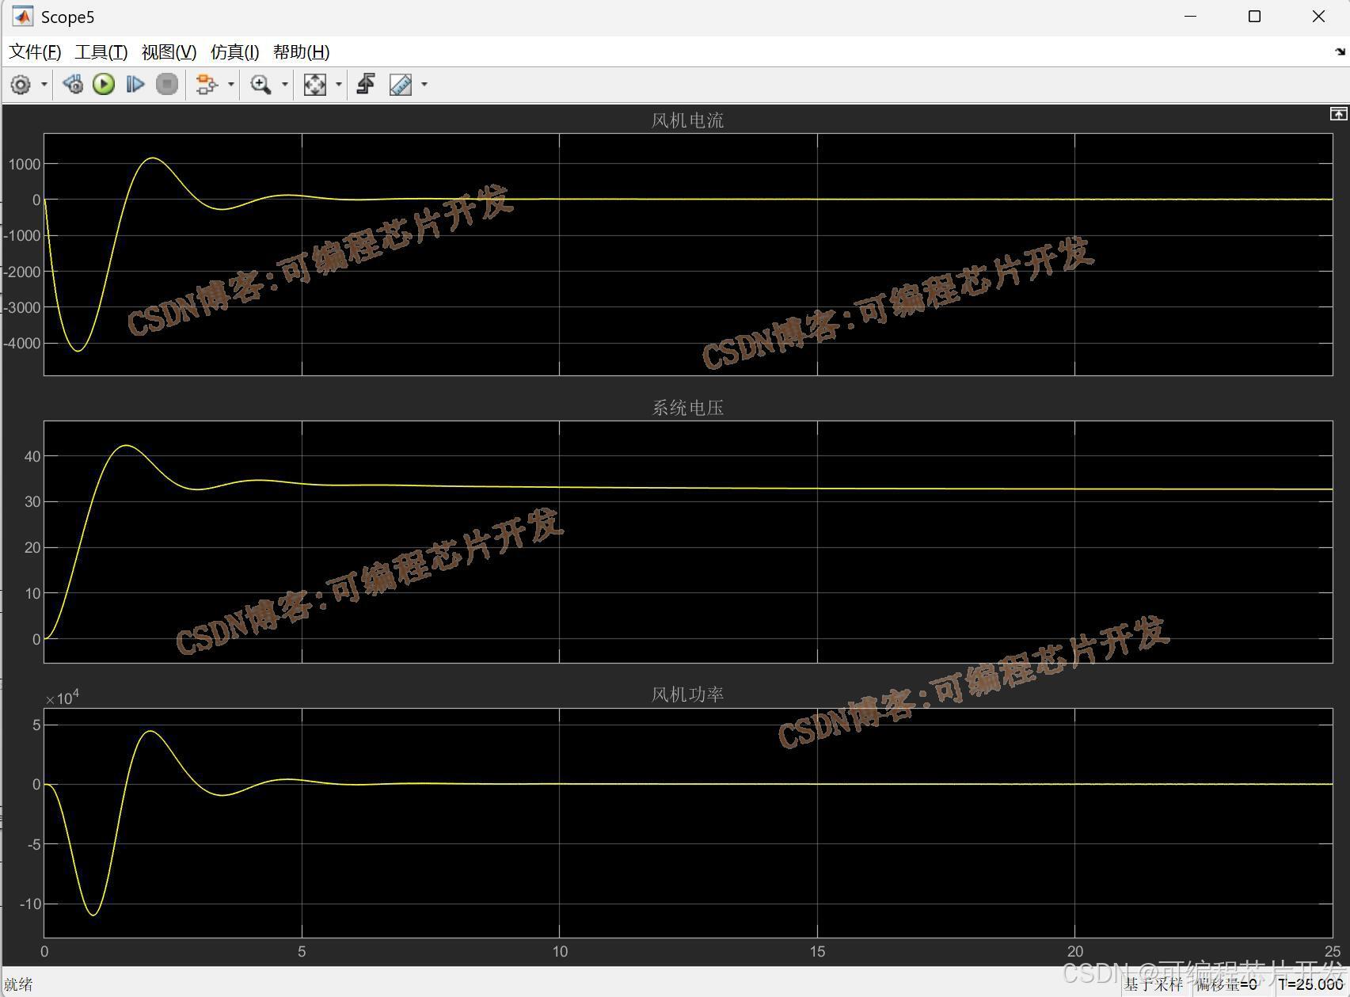Click the 风机电流 plot title
The image size is (1350, 997).
(x=687, y=120)
